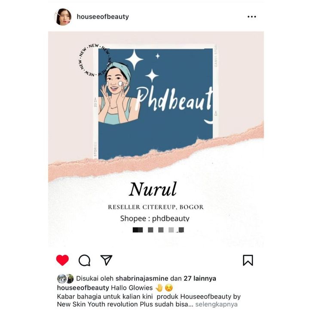The height and width of the screenshot is (312, 312).
Task: Click the RESELLER CITEREUP, BOGOR line
Action: (x=156, y=207)
